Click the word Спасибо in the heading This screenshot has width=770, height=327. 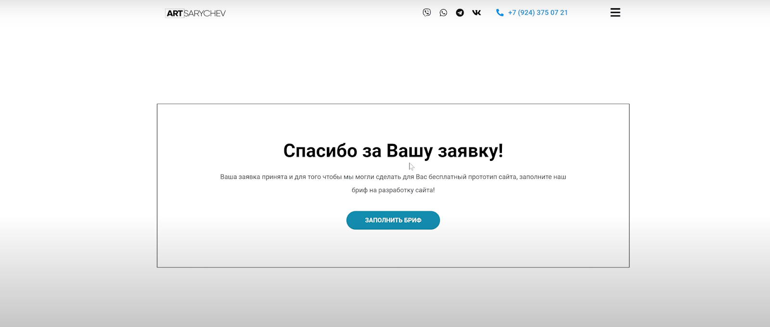click(x=320, y=151)
